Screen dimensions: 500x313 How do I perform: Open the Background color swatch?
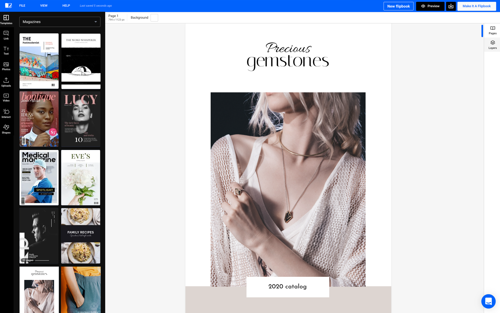point(154,18)
